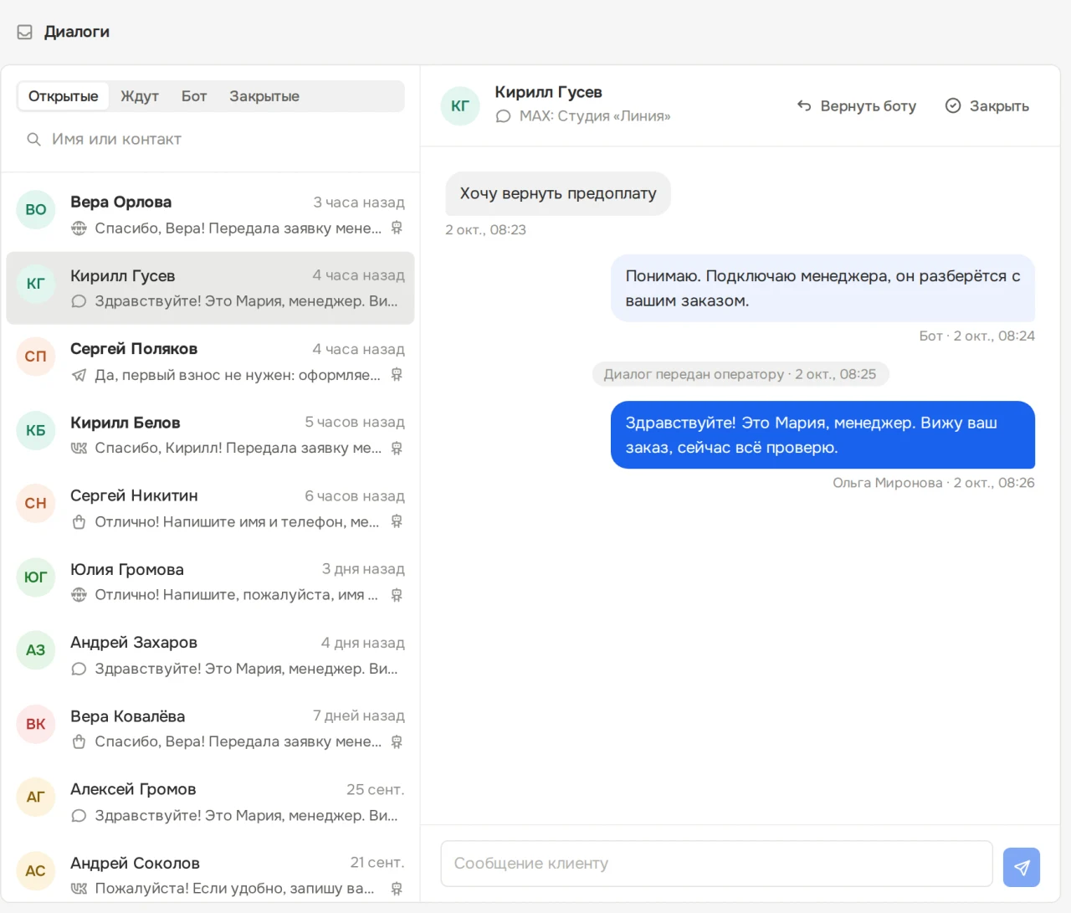Screen dimensions: 1071x913
Task: Click the blue Мария manager reply bubble
Action: point(822,435)
